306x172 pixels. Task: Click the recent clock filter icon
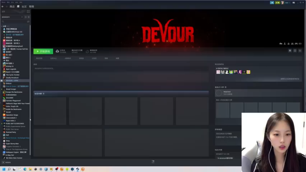[26, 17]
